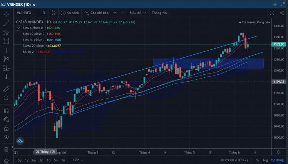Select the trend line drawing tool
This screenshot has width=288, height=164.
6,23
